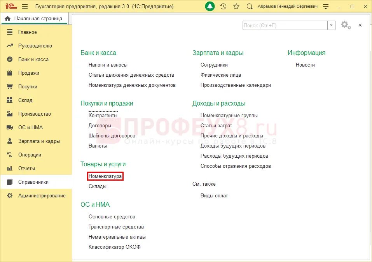
Task: Click the ОС и НМА truck icon
Action: click(x=10, y=128)
